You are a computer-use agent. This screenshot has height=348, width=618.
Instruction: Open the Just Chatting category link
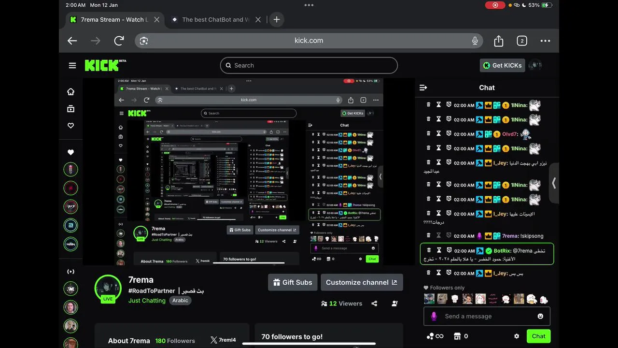click(147, 300)
